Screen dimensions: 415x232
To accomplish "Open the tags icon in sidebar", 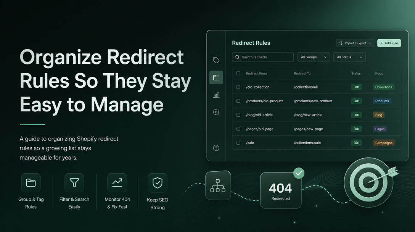I will (216, 60).
